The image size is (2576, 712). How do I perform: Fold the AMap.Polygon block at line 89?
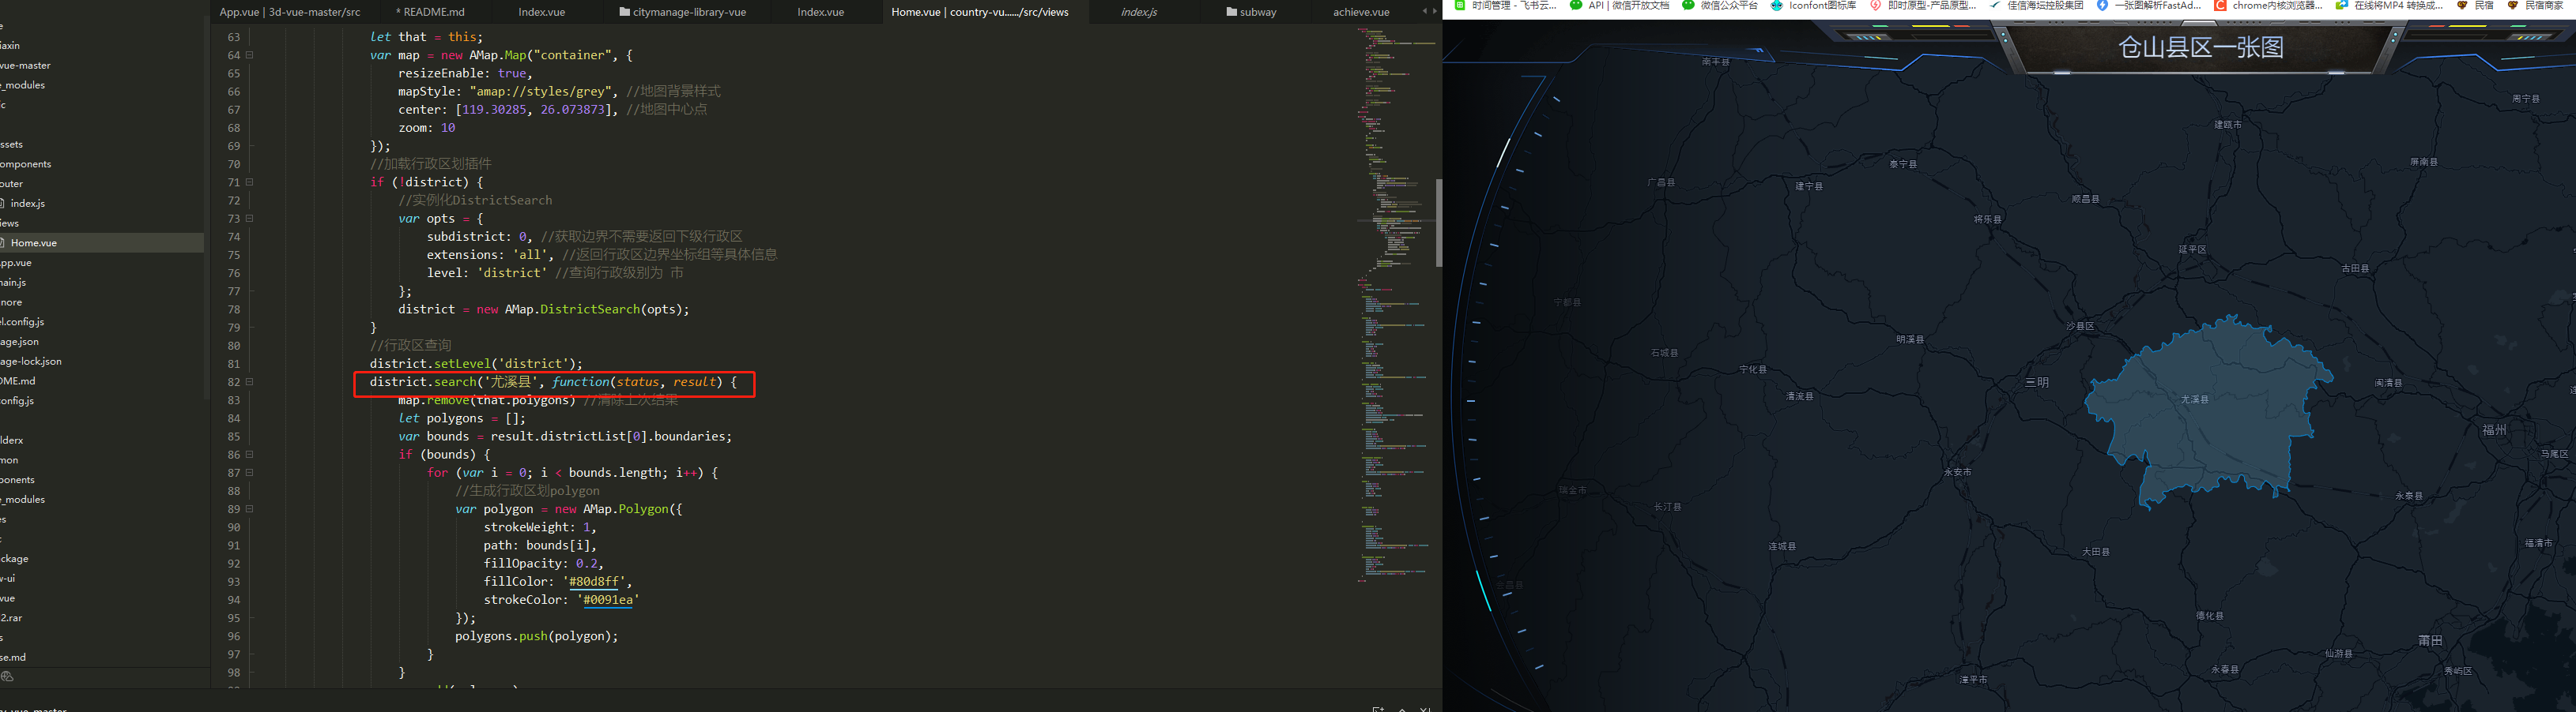(250, 509)
